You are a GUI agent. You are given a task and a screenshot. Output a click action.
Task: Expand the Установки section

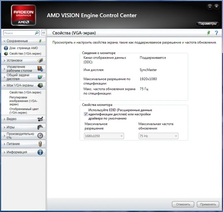[4, 60]
